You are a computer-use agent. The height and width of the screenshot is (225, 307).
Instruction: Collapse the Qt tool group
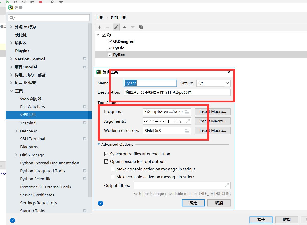[98, 34]
